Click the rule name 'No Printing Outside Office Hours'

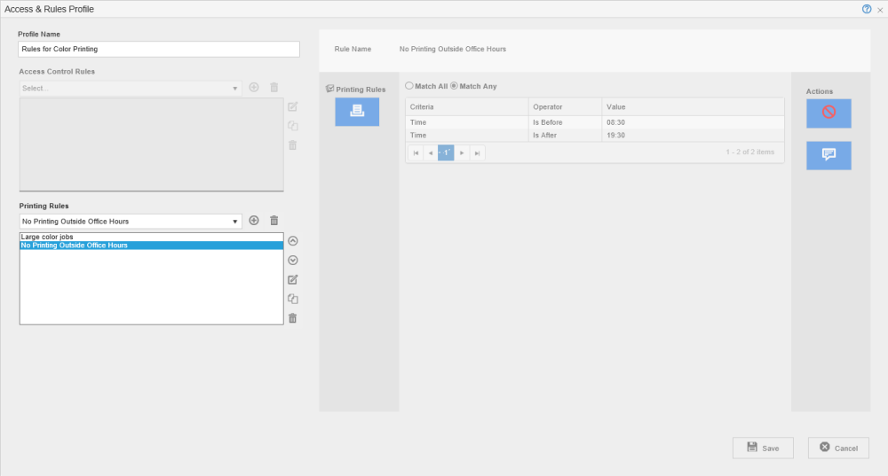click(453, 49)
